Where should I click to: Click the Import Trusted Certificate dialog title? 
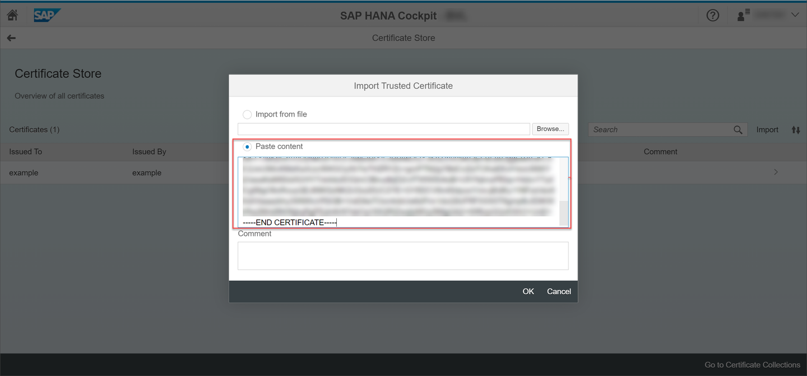pos(403,86)
